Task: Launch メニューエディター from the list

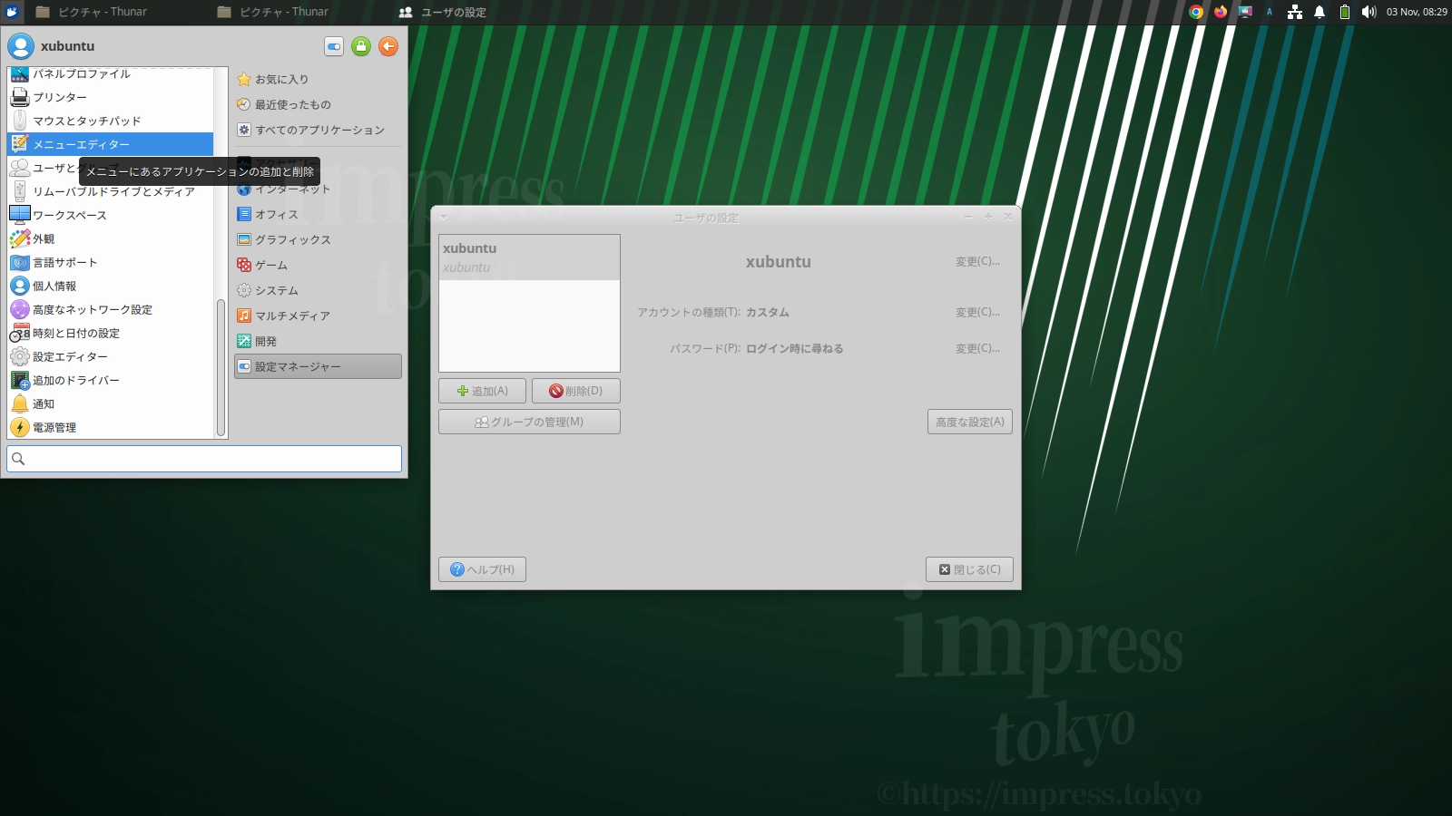Action: pos(111,144)
